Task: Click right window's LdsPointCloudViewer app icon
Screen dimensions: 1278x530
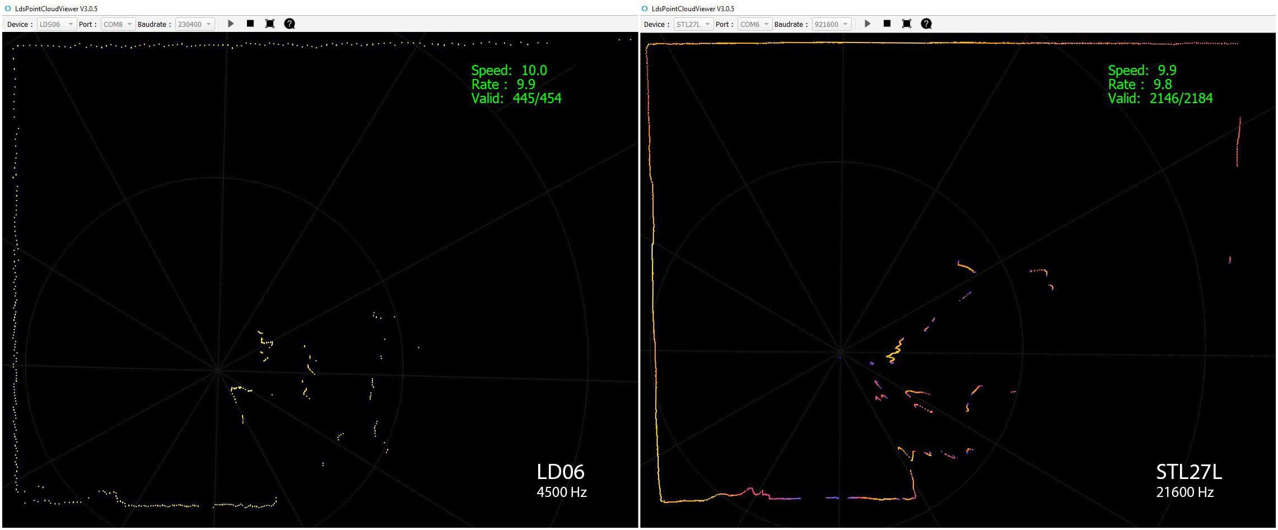Action: [645, 8]
